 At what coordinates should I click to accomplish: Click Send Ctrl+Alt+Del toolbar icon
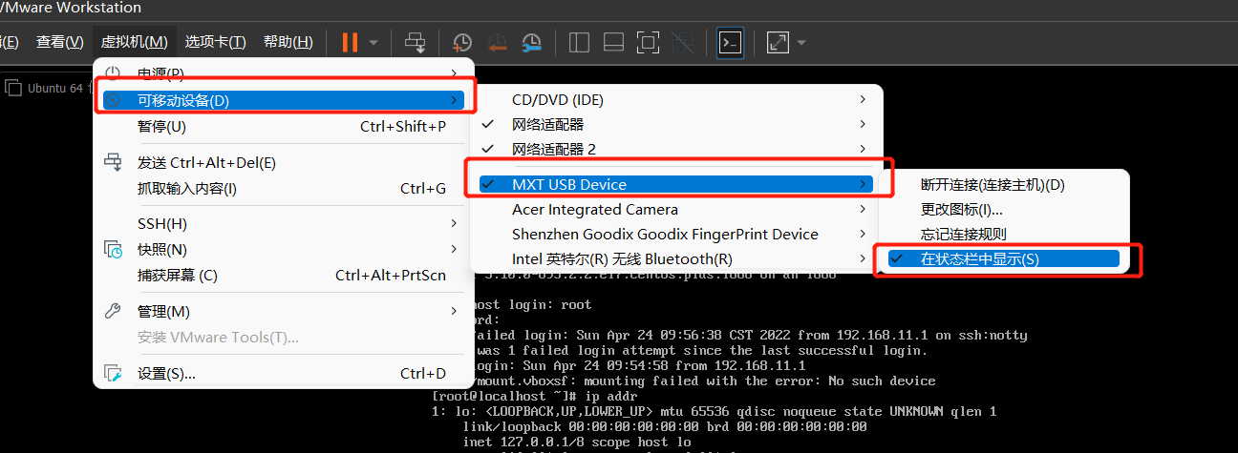[416, 42]
